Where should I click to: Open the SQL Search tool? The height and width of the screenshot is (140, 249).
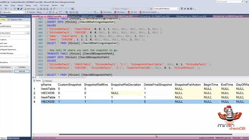[120, 12]
